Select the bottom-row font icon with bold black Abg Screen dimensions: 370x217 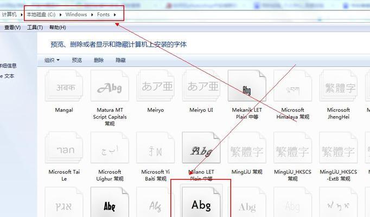pos(110,203)
